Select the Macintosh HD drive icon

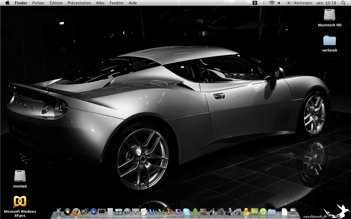coord(330,18)
